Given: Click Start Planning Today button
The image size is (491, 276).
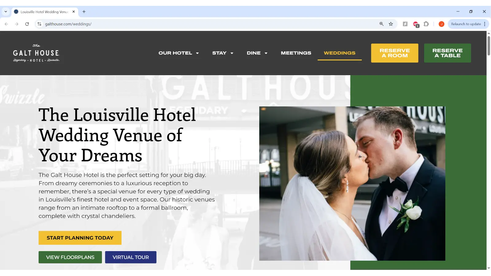Looking at the screenshot, I should (x=80, y=238).
